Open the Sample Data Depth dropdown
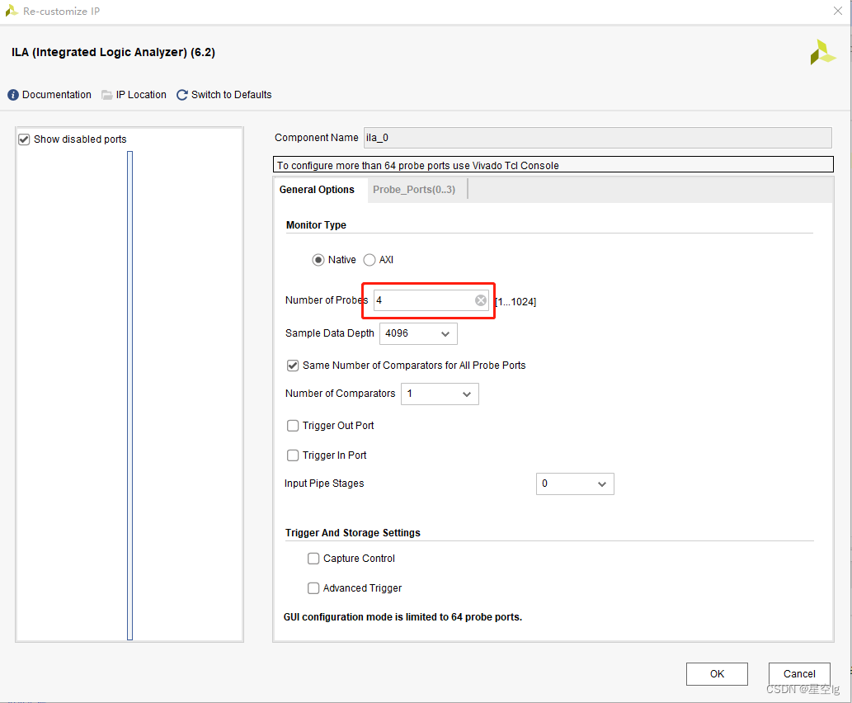This screenshot has height=703, width=852. coord(418,334)
